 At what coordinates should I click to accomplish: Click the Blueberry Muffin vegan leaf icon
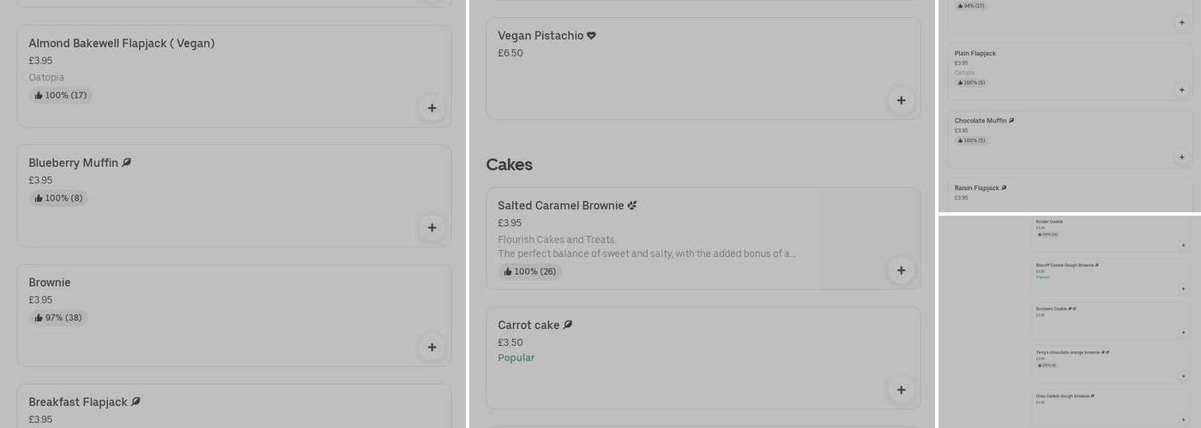[x=127, y=163]
